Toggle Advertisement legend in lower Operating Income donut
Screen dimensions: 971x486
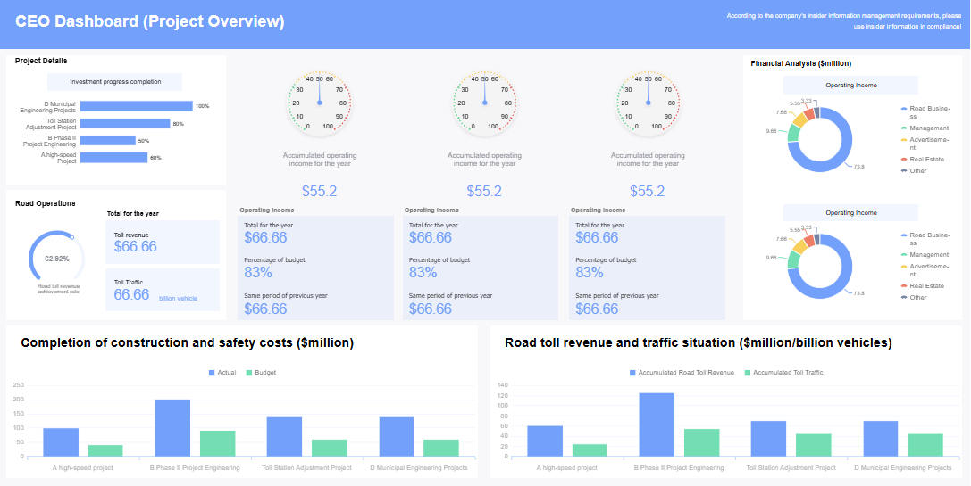tap(925, 270)
